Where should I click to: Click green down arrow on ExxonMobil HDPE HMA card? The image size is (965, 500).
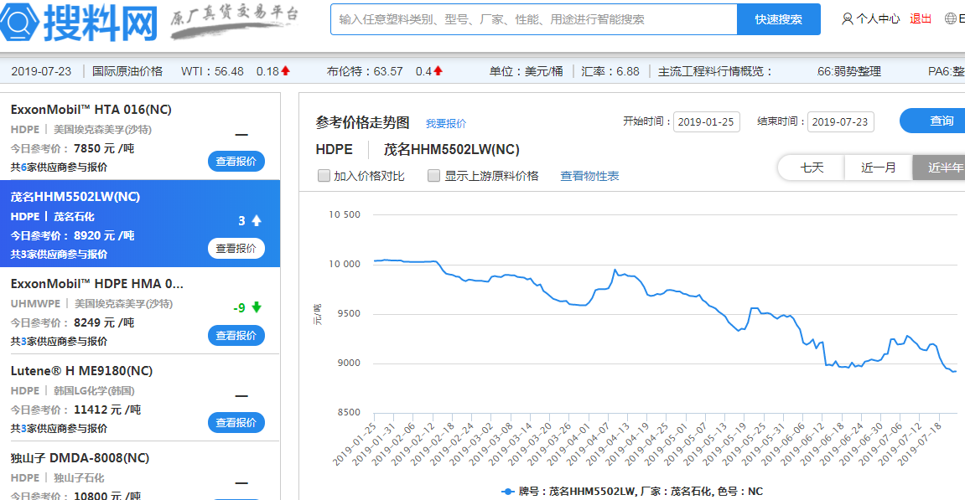coord(257,307)
